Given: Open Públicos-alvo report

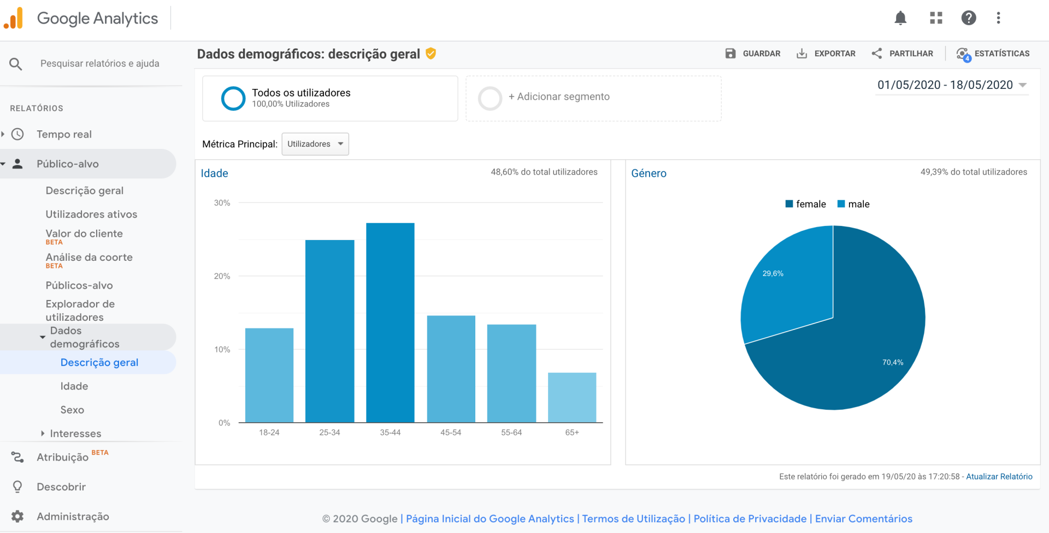Looking at the screenshot, I should [79, 285].
